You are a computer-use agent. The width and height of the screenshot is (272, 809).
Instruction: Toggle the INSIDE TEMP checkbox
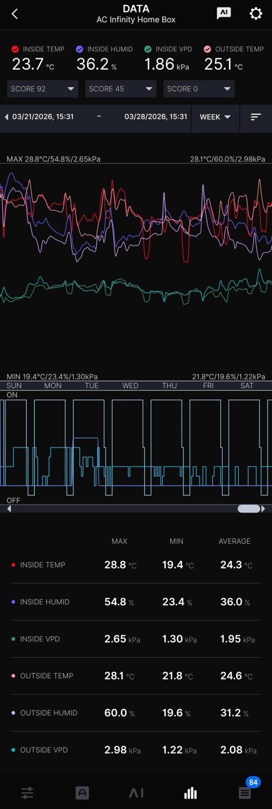click(x=15, y=49)
